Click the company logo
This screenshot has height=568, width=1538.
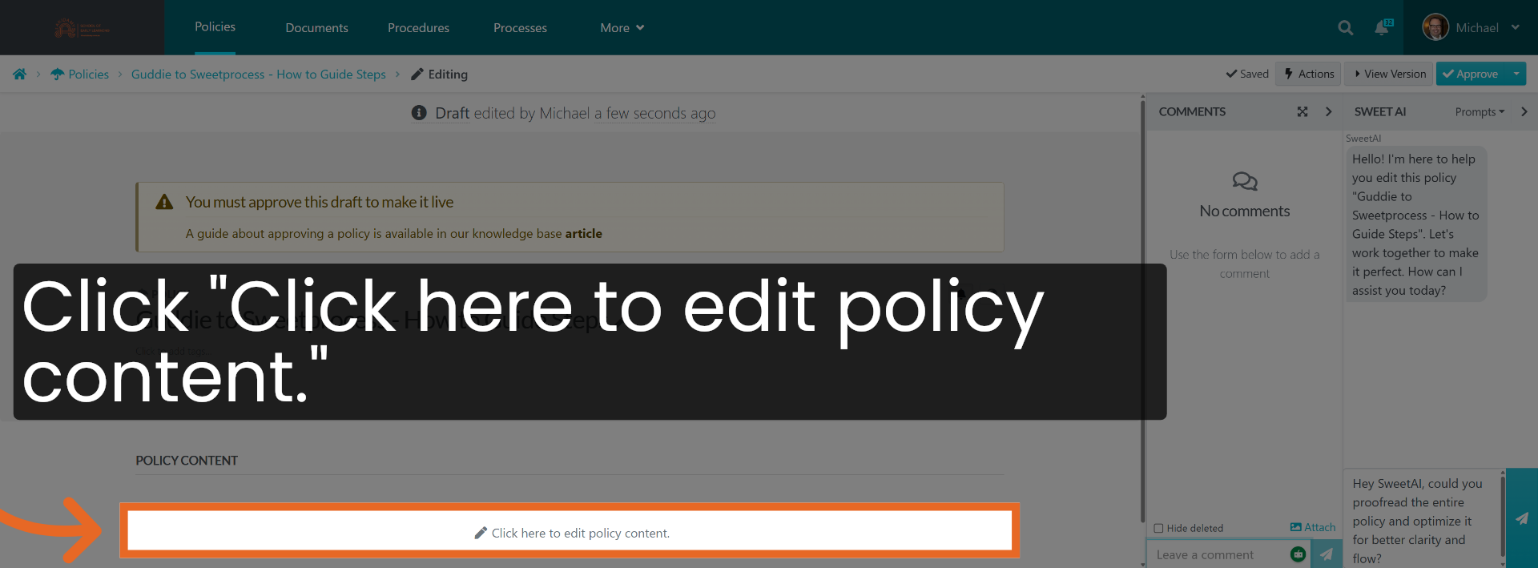pyautogui.click(x=82, y=28)
